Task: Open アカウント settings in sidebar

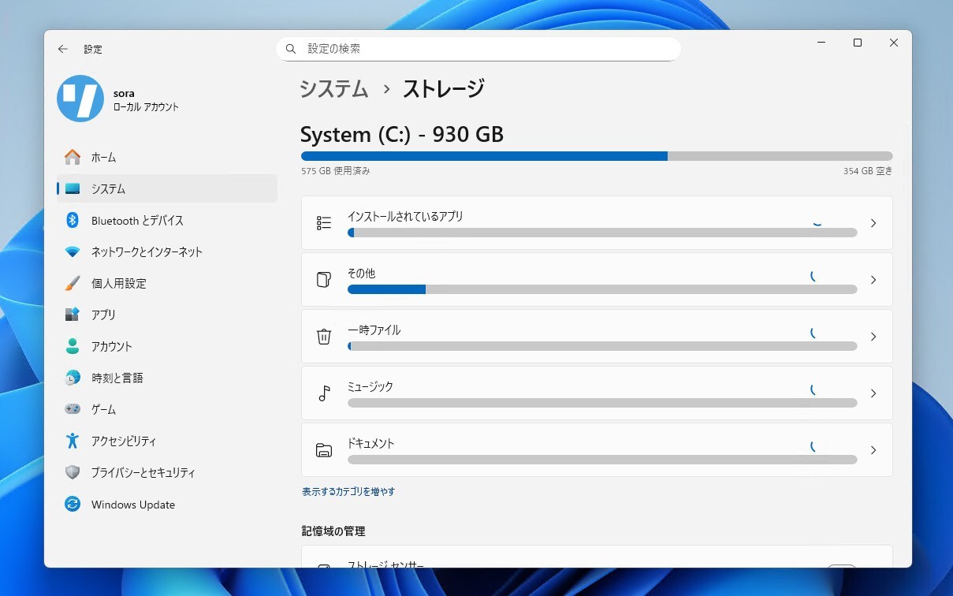Action: coord(111,347)
